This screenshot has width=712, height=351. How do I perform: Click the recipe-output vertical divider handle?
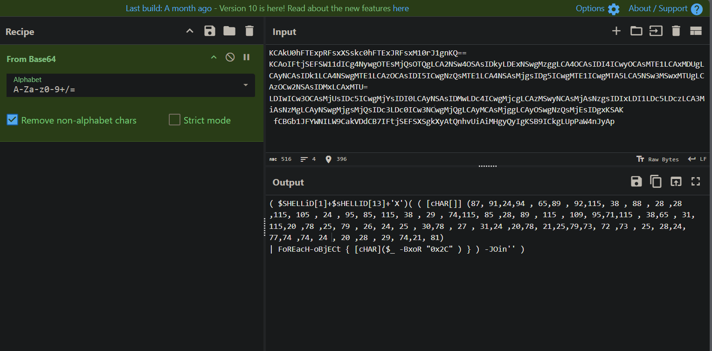265,227
